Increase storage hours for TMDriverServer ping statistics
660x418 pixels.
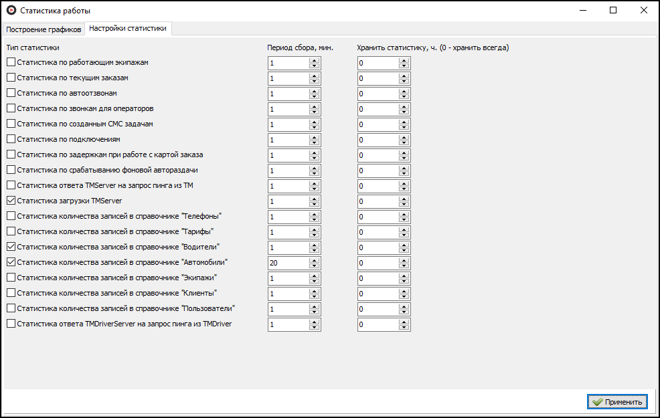tap(404, 322)
